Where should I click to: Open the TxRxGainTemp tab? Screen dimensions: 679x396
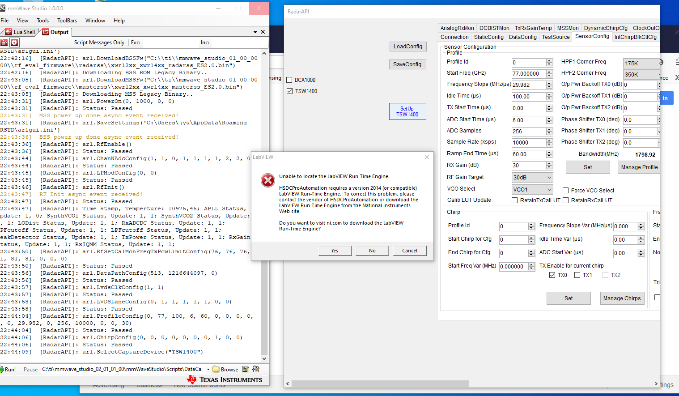(533, 28)
